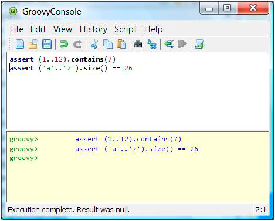Cut selection with the scissors icon
The height and width of the screenshot is (221, 275).
(94, 44)
